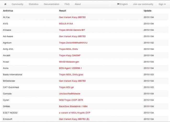Viewport: 170px width, 122px height.
Task: Go to the home icon in navbar
Action: (5, 4)
